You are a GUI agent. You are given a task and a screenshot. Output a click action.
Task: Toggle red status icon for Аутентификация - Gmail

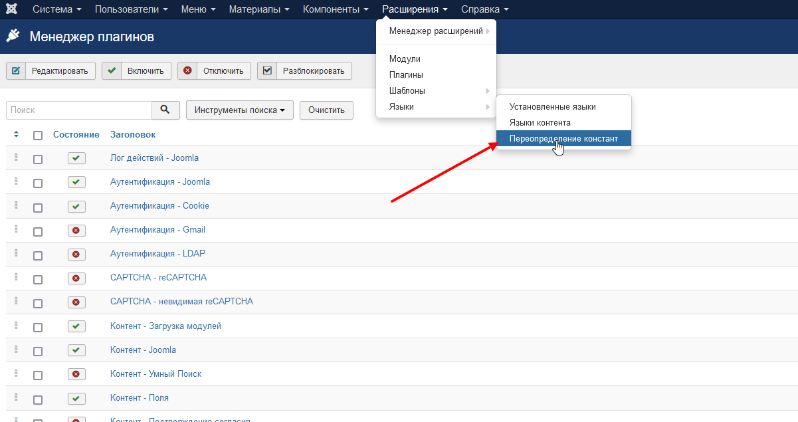76,230
